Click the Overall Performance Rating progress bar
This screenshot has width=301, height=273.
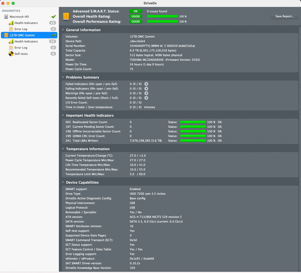[x=163, y=21]
